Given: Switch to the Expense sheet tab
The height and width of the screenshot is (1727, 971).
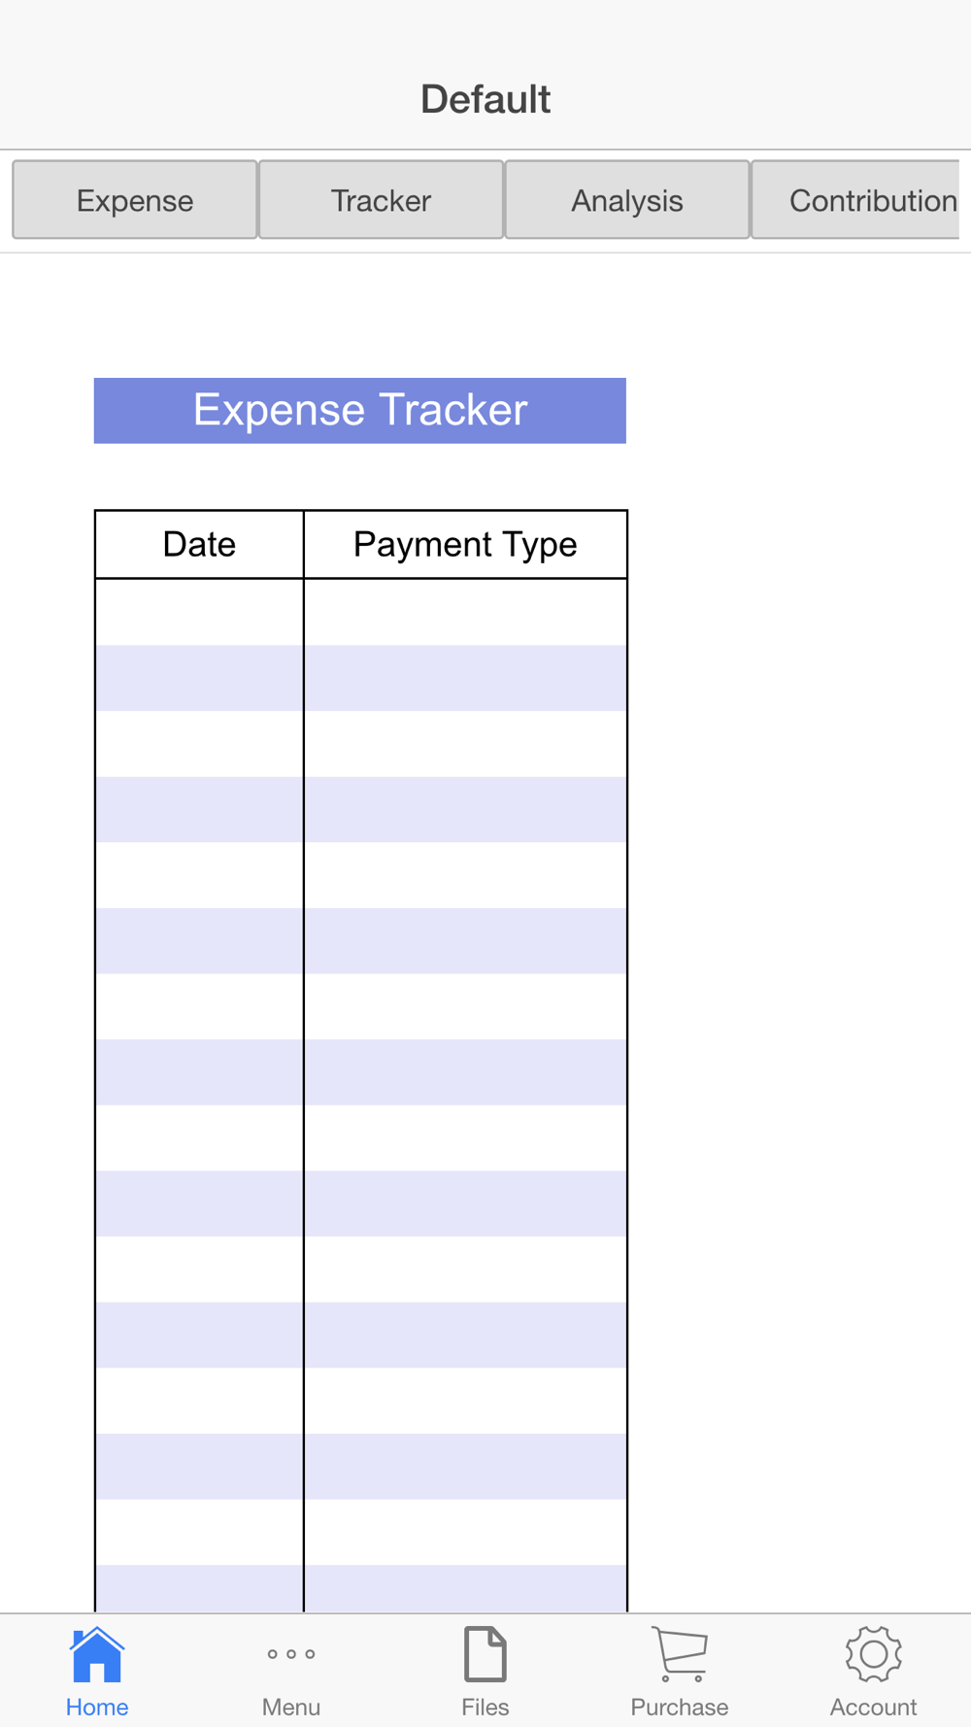Looking at the screenshot, I should pos(135,200).
